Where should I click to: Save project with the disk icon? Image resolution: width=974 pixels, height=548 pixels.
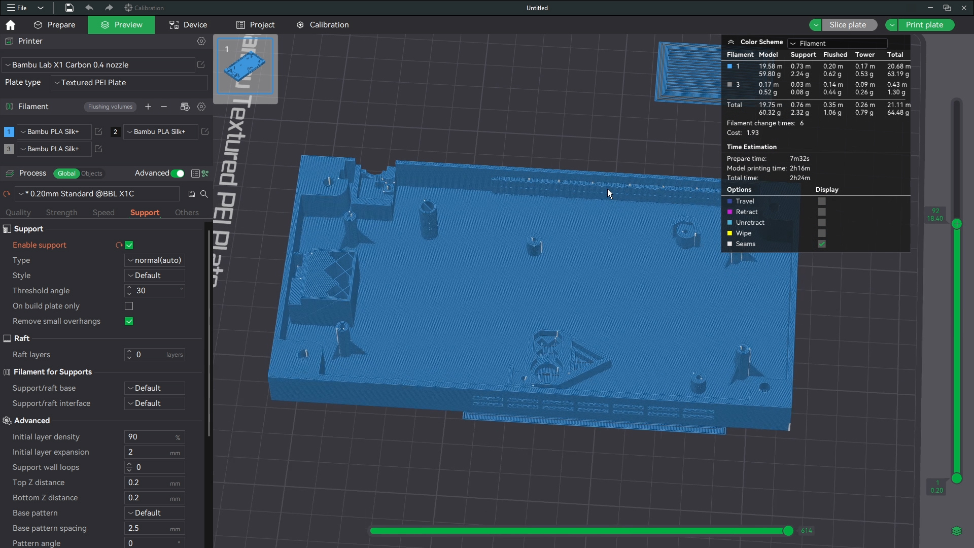pyautogui.click(x=69, y=8)
